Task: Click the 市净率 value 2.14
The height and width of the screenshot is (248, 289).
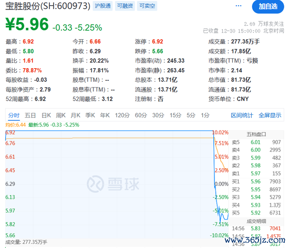Action: (x=236, y=70)
